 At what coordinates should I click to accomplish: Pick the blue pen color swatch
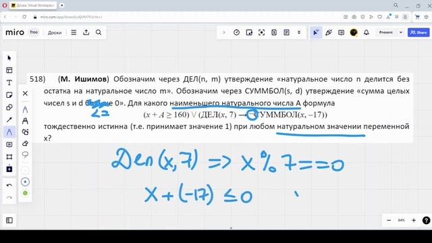[x=25, y=182]
